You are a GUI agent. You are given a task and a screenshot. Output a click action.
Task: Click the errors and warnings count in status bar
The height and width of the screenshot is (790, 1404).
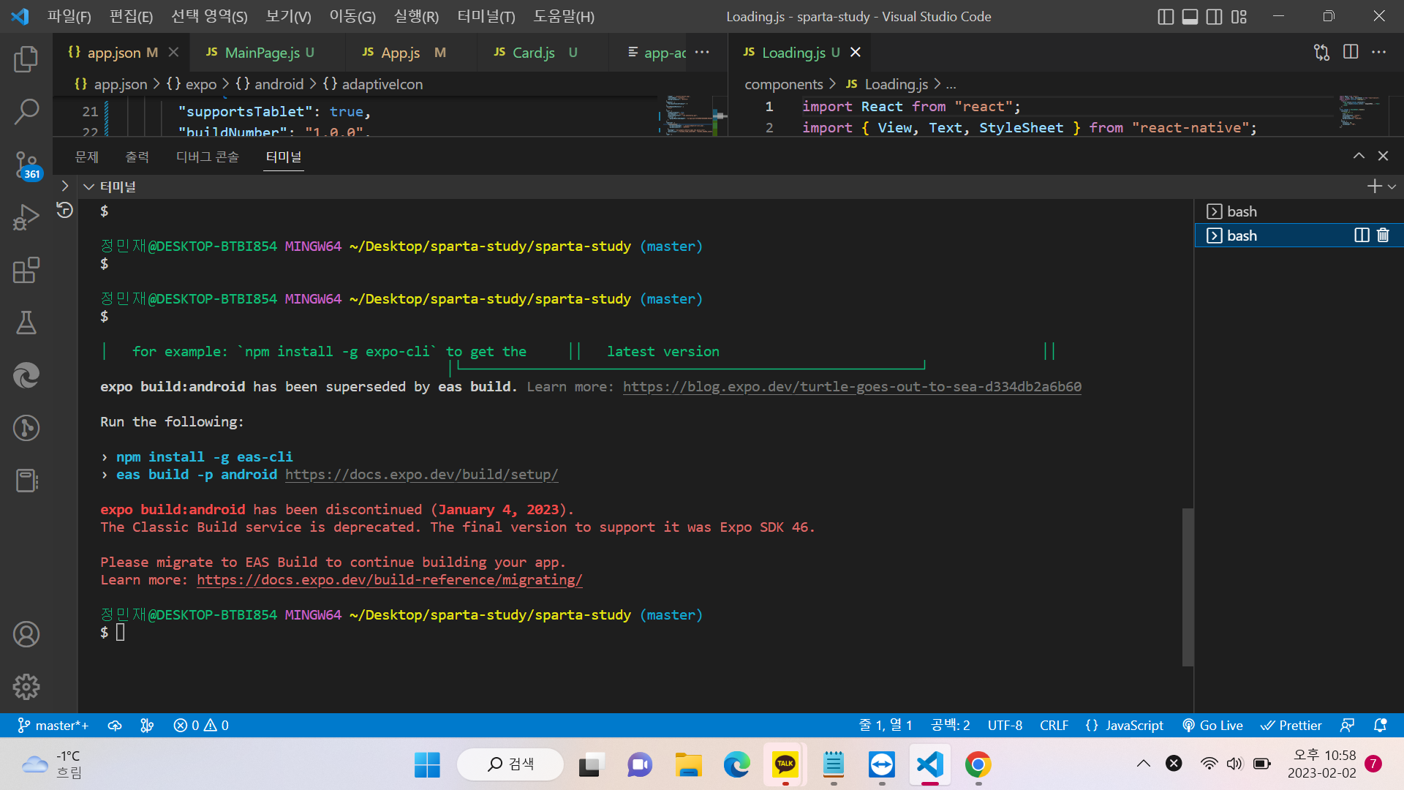pos(201,726)
